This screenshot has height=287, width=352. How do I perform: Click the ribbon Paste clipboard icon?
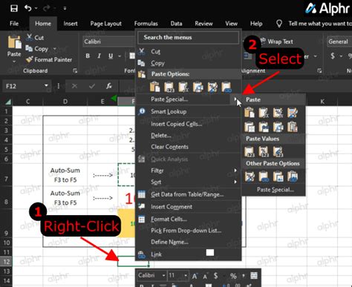(x=14, y=42)
